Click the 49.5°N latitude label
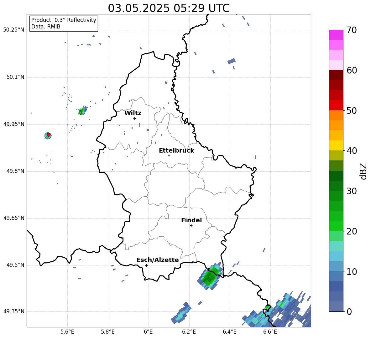 [15, 265]
